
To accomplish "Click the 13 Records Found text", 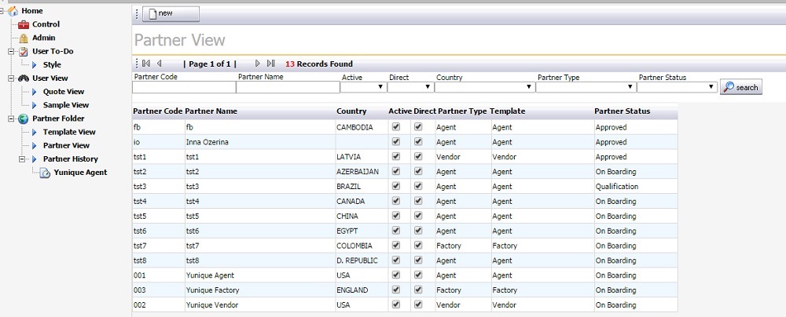I will (319, 64).
